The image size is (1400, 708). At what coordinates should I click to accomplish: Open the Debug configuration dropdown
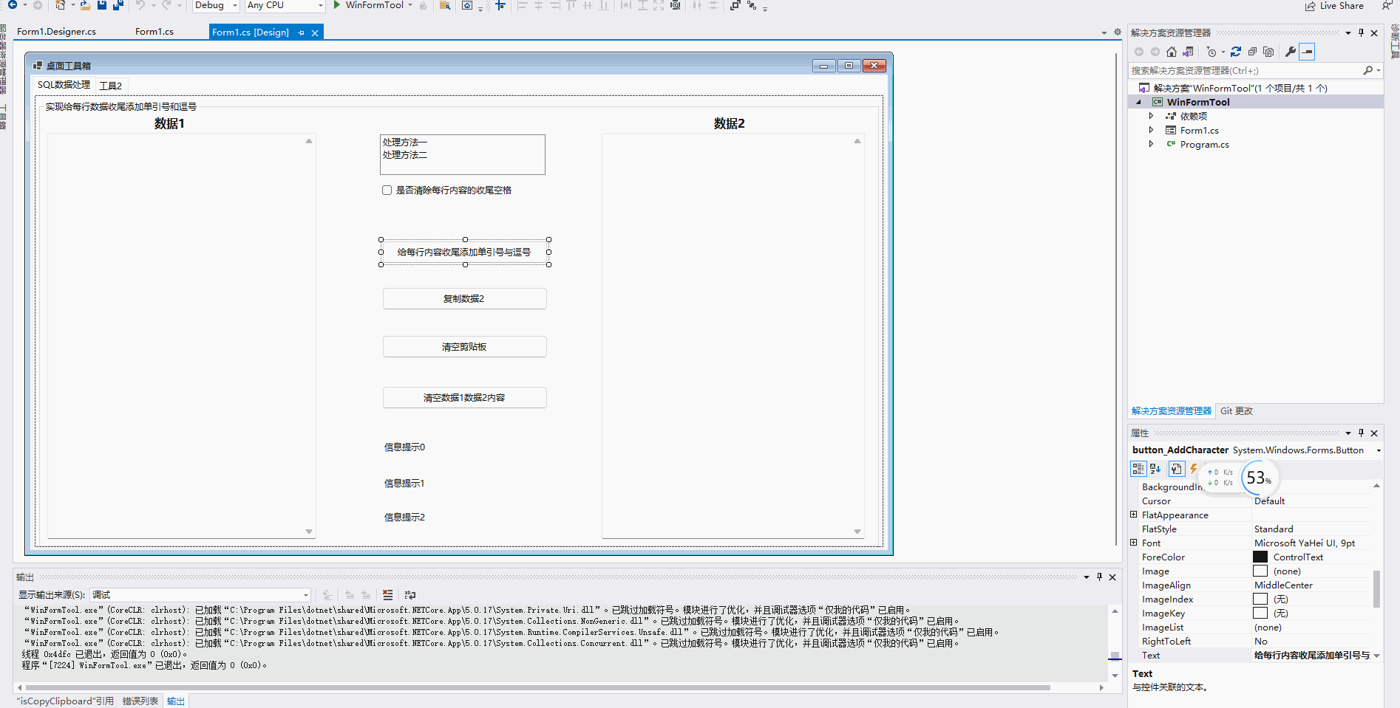coord(216,4)
